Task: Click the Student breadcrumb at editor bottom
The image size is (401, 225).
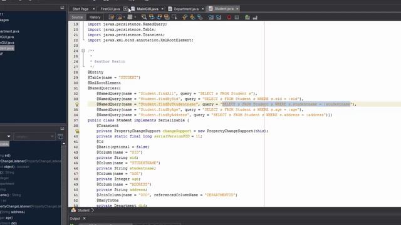Action: [x=83, y=210]
